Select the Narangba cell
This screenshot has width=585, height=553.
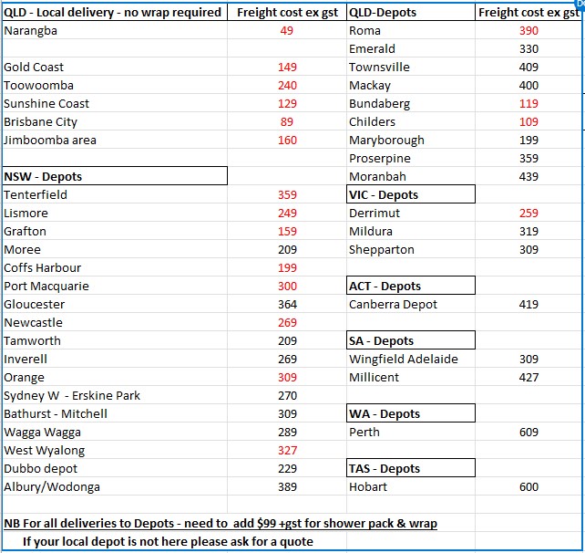115,30
